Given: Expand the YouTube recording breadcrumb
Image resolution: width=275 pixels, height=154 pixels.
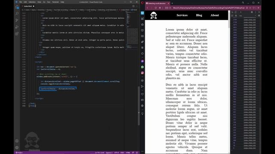Looking at the screenshot, I should pyautogui.click(x=61, y=10).
